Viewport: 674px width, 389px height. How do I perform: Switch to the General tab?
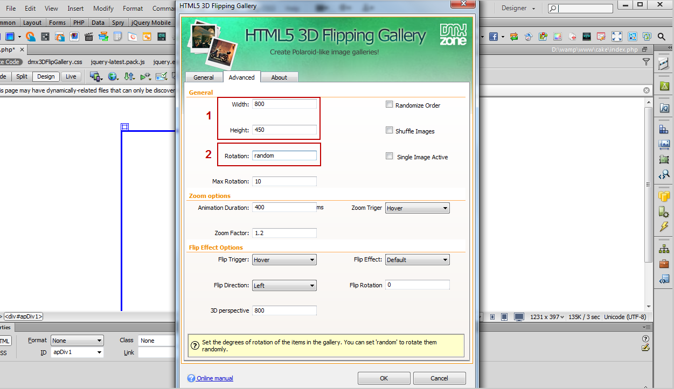(x=204, y=77)
